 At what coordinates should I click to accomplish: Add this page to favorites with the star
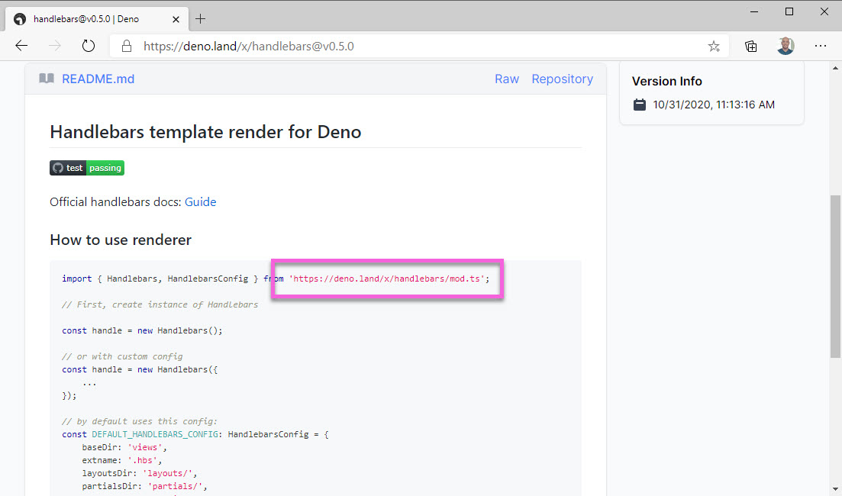point(714,46)
